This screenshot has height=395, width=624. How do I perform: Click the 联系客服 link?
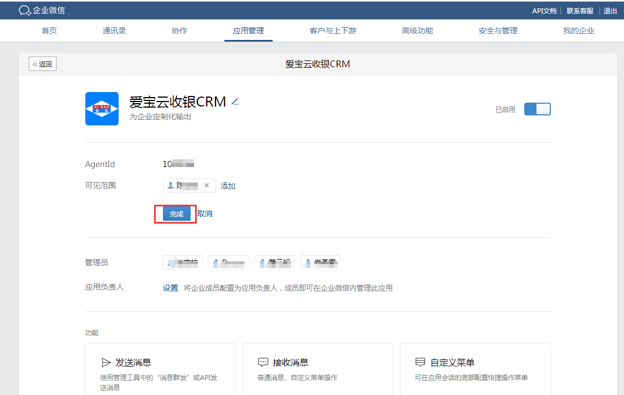tap(580, 11)
